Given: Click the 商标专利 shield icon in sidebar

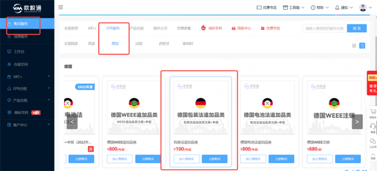Looking at the screenshot, I should (x=9, y=112).
